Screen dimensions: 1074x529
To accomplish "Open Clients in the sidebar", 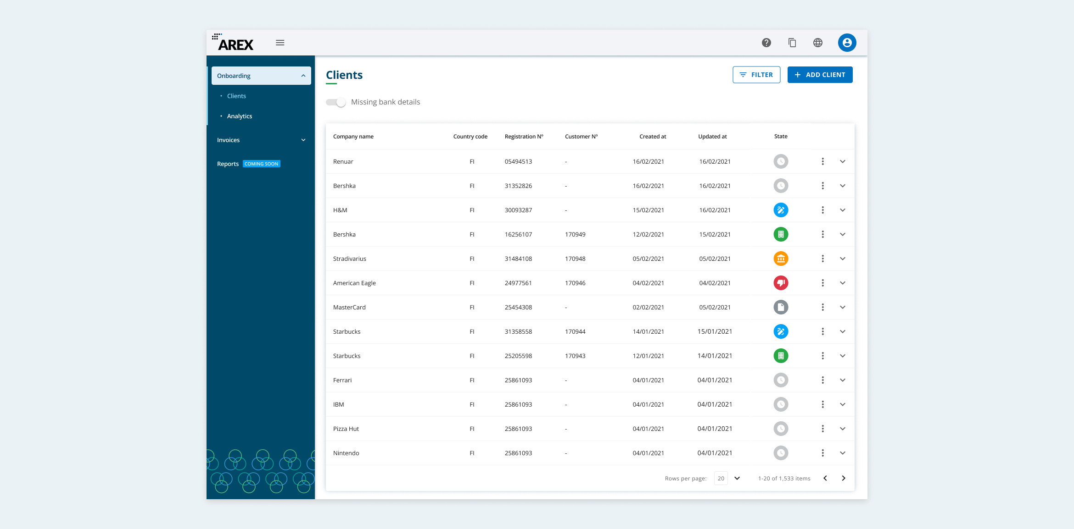I will pos(236,96).
